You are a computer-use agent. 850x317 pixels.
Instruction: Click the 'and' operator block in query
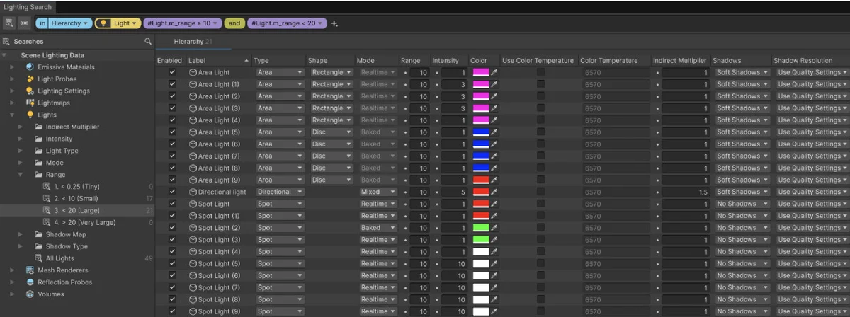click(x=234, y=23)
